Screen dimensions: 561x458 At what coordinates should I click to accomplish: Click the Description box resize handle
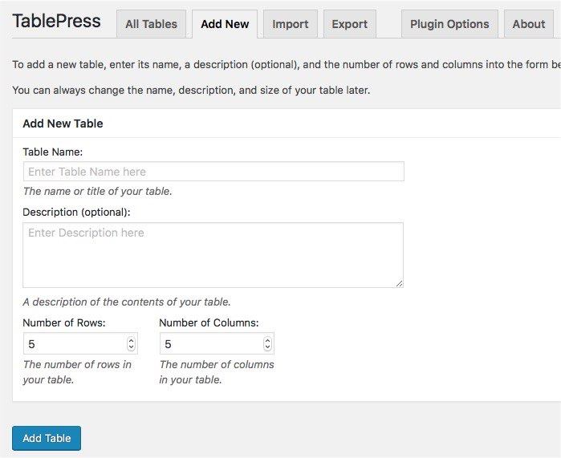[x=399, y=283]
